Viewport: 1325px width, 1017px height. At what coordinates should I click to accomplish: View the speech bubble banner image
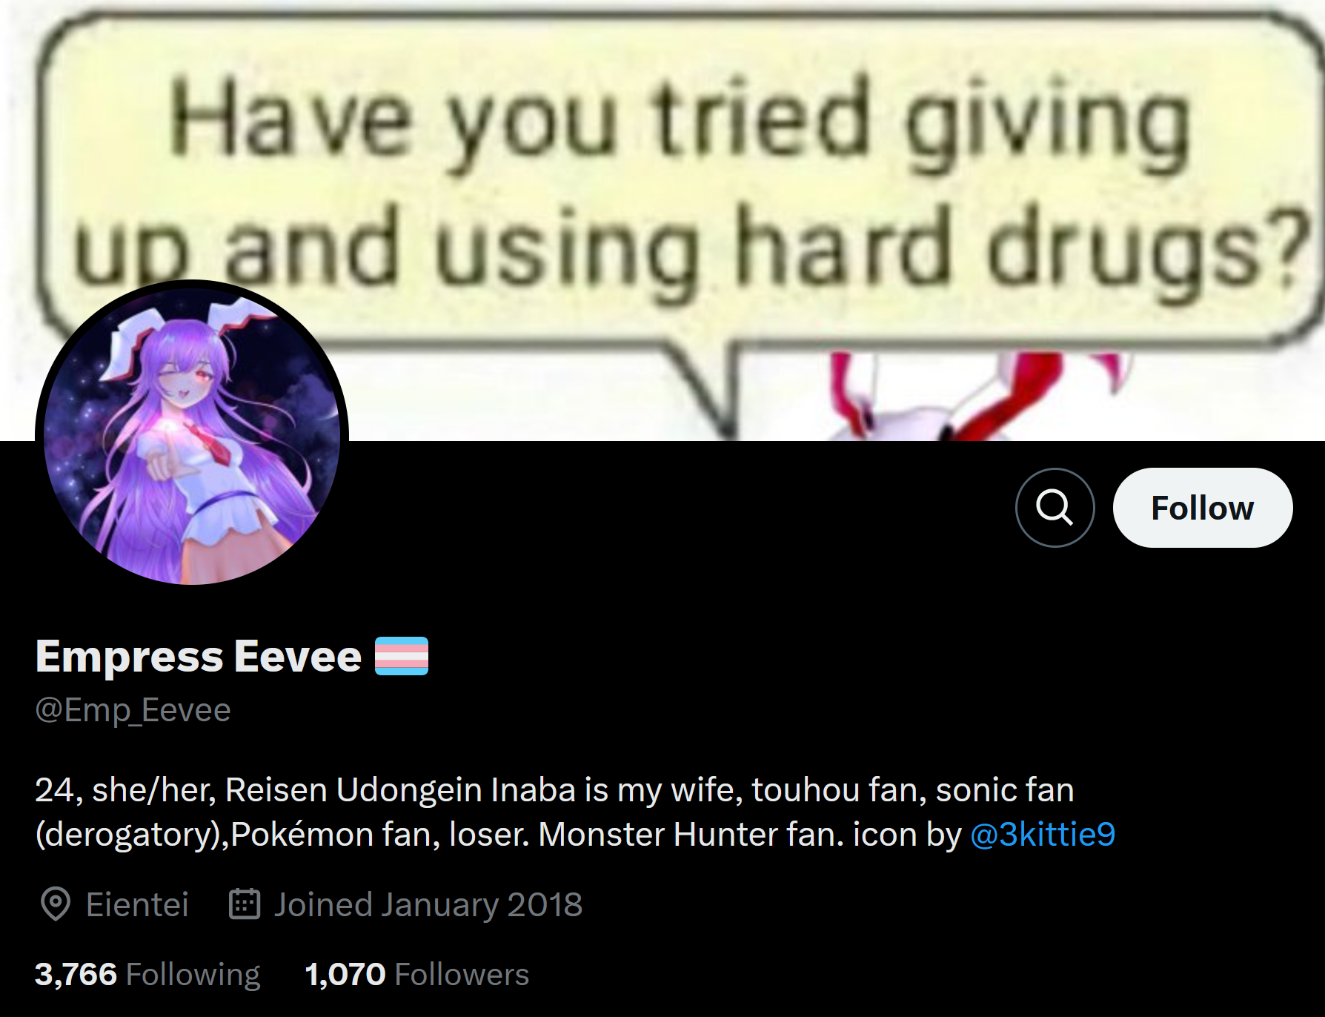pyautogui.click(x=662, y=221)
